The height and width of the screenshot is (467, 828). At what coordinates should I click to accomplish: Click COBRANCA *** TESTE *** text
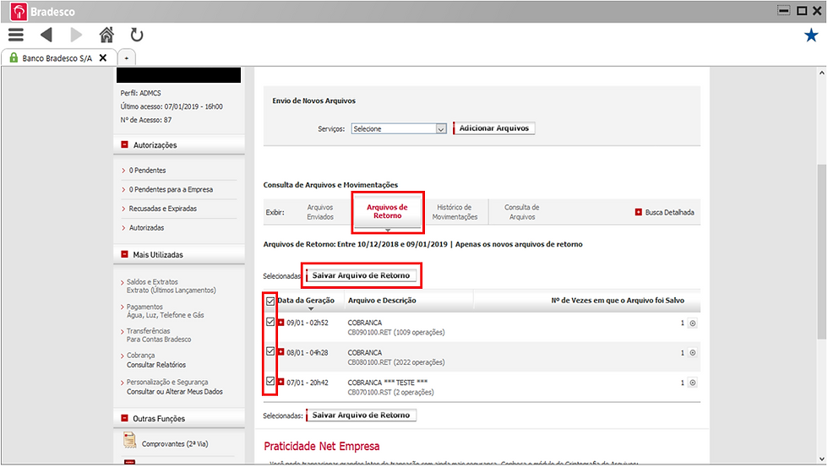click(x=388, y=382)
